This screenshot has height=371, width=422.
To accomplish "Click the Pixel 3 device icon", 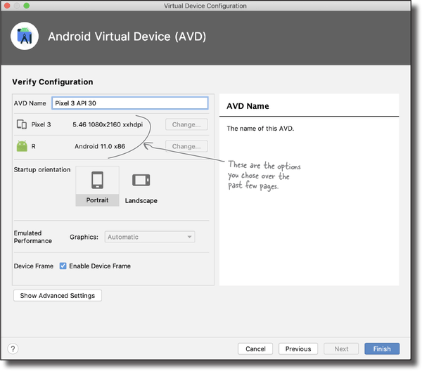I will (x=22, y=124).
